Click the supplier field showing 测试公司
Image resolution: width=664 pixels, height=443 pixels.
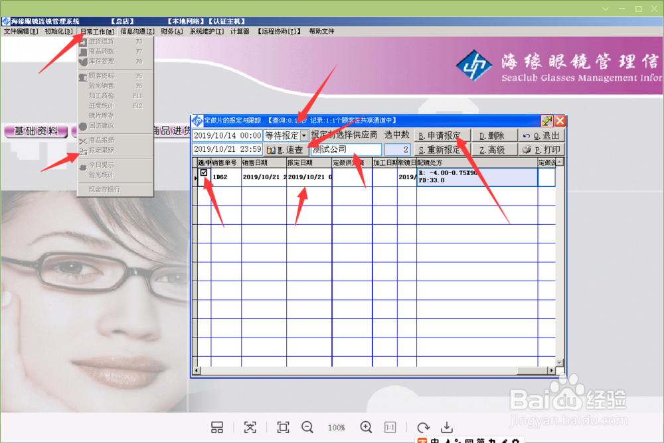pyautogui.click(x=346, y=149)
